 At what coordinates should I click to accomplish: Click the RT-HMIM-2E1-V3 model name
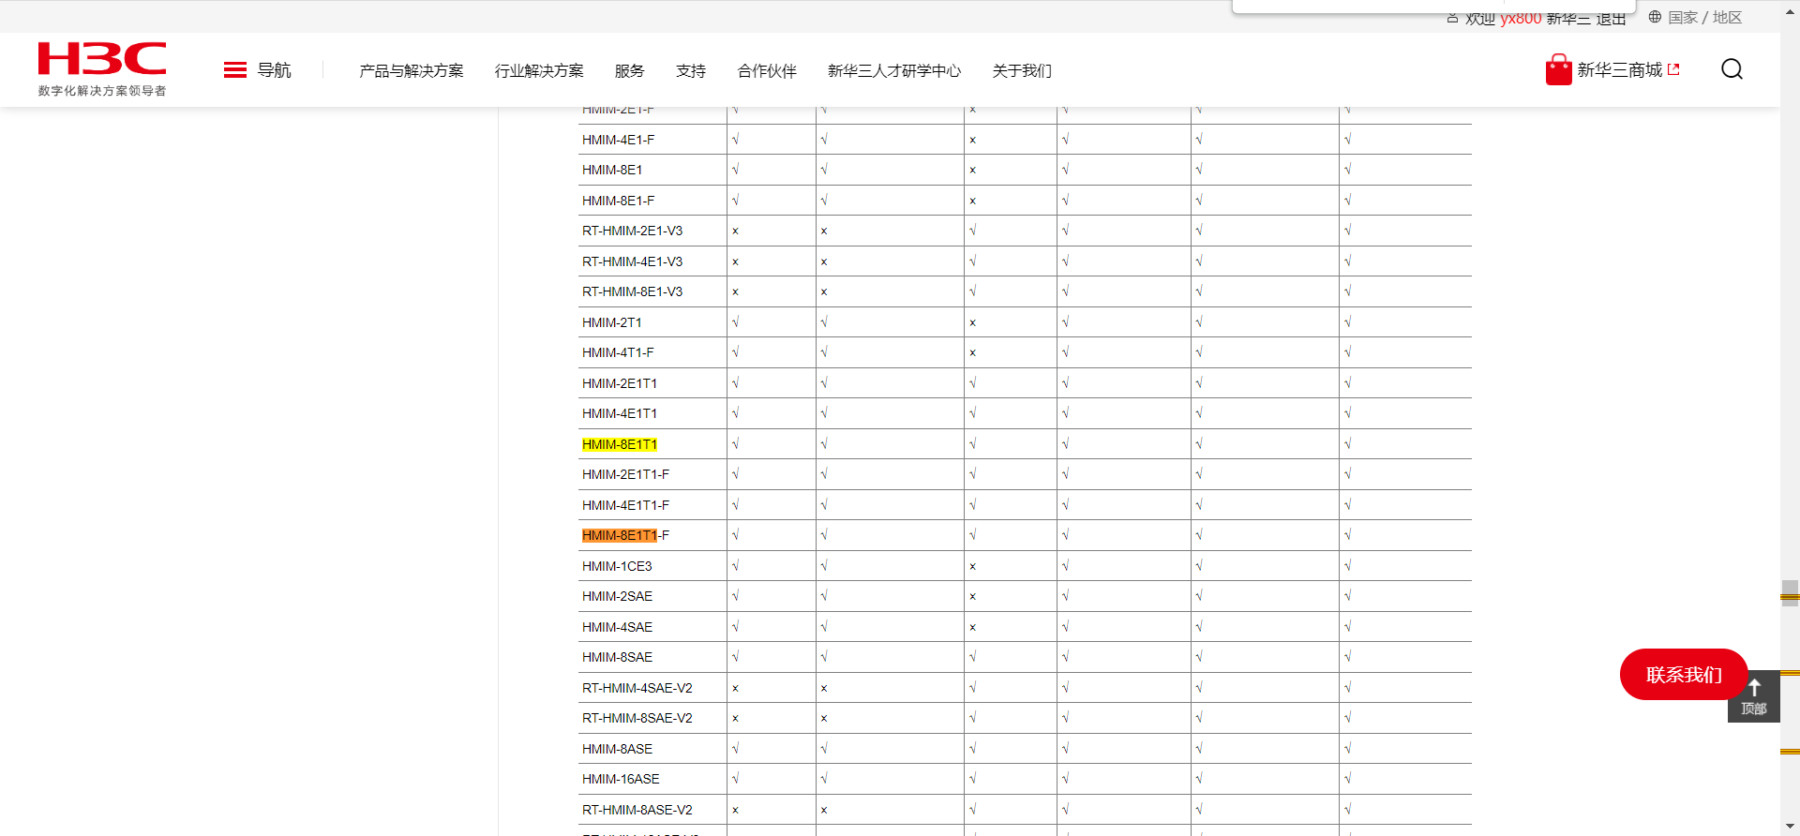point(633,231)
